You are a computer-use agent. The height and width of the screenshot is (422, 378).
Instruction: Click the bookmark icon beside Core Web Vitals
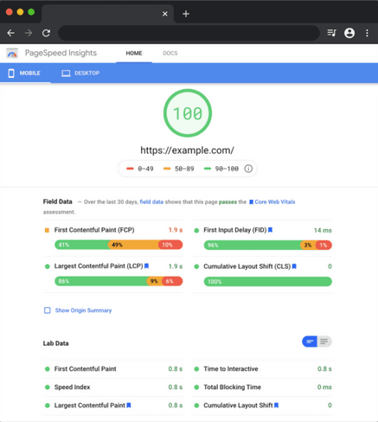251,202
